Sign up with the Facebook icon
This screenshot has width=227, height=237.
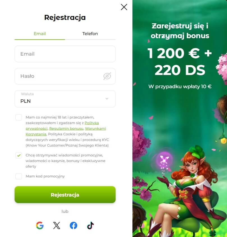pos(74,225)
